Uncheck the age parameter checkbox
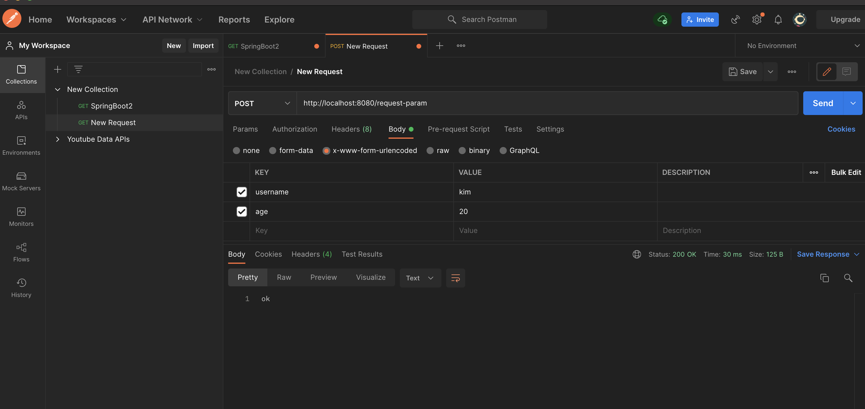Viewport: 865px width, 409px height. coord(241,211)
